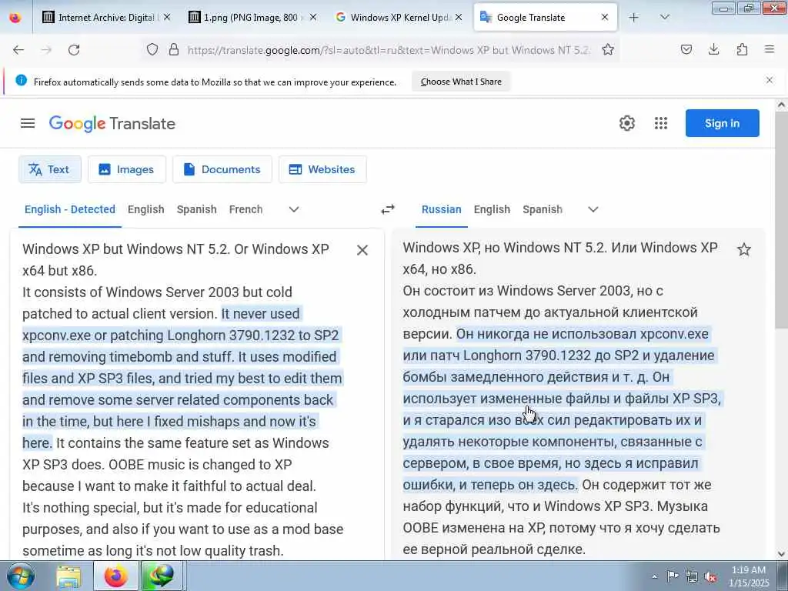
Task: Choose French as source language
Action: 245,209
